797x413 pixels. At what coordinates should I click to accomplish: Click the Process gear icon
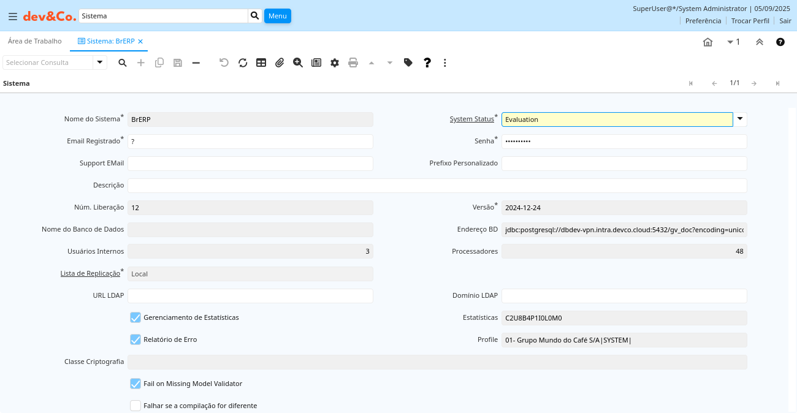pyautogui.click(x=335, y=63)
